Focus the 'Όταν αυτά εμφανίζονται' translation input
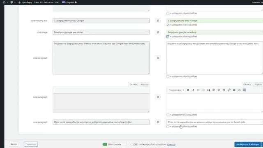Viewport: 263px width, 148px height. (215, 122)
